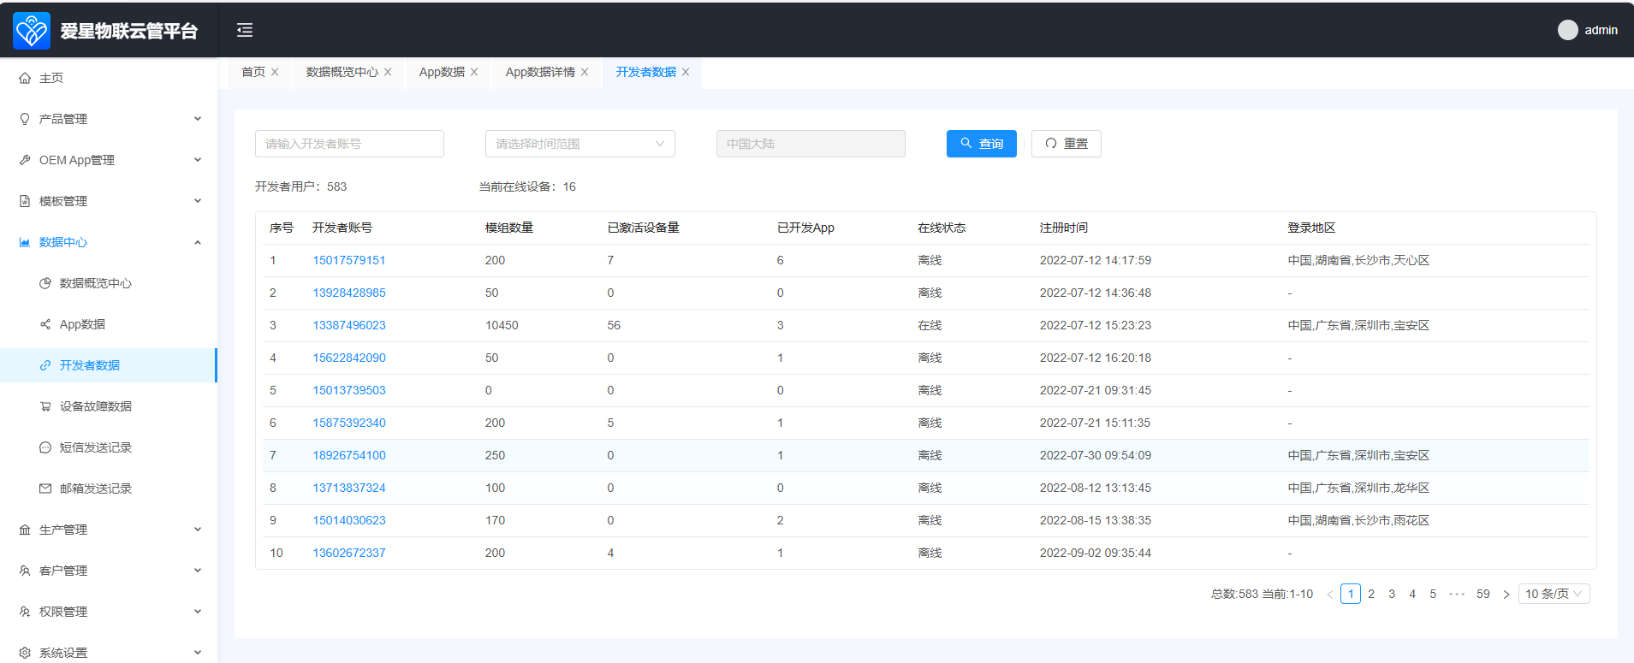Go to next page arrow
1634x663 pixels.
tap(1506, 595)
